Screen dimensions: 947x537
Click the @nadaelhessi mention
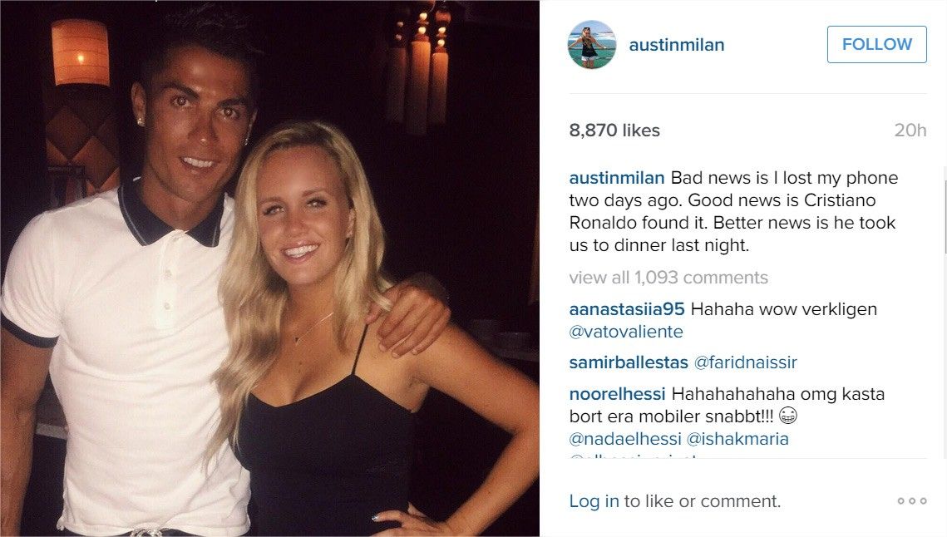pyautogui.click(x=625, y=439)
